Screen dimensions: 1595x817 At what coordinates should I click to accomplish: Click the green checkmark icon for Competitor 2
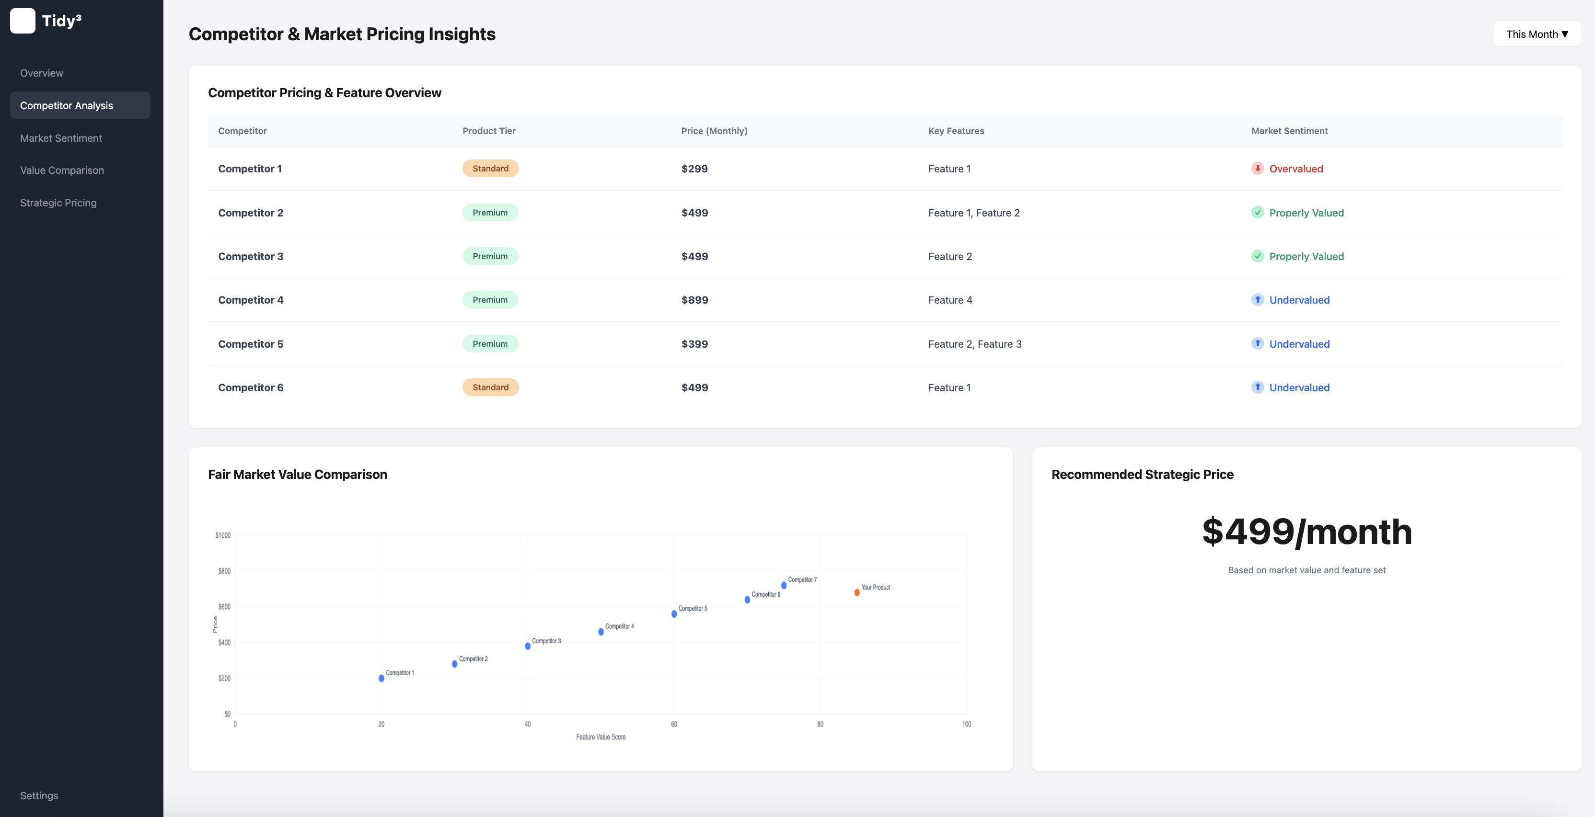click(x=1257, y=212)
